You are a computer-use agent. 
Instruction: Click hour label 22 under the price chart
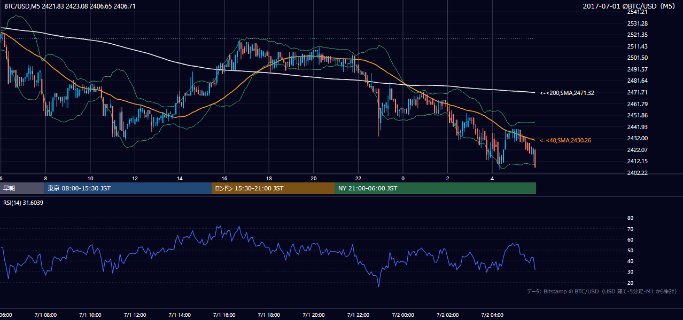tap(359, 178)
